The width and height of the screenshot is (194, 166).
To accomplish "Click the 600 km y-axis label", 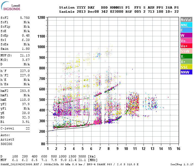I will tap(42, 89).
